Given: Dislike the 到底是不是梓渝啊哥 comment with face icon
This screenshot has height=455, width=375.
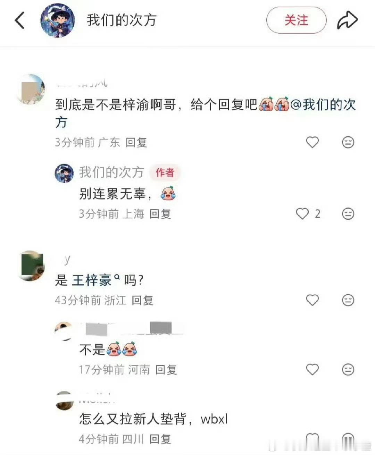Looking at the screenshot, I should (348, 142).
